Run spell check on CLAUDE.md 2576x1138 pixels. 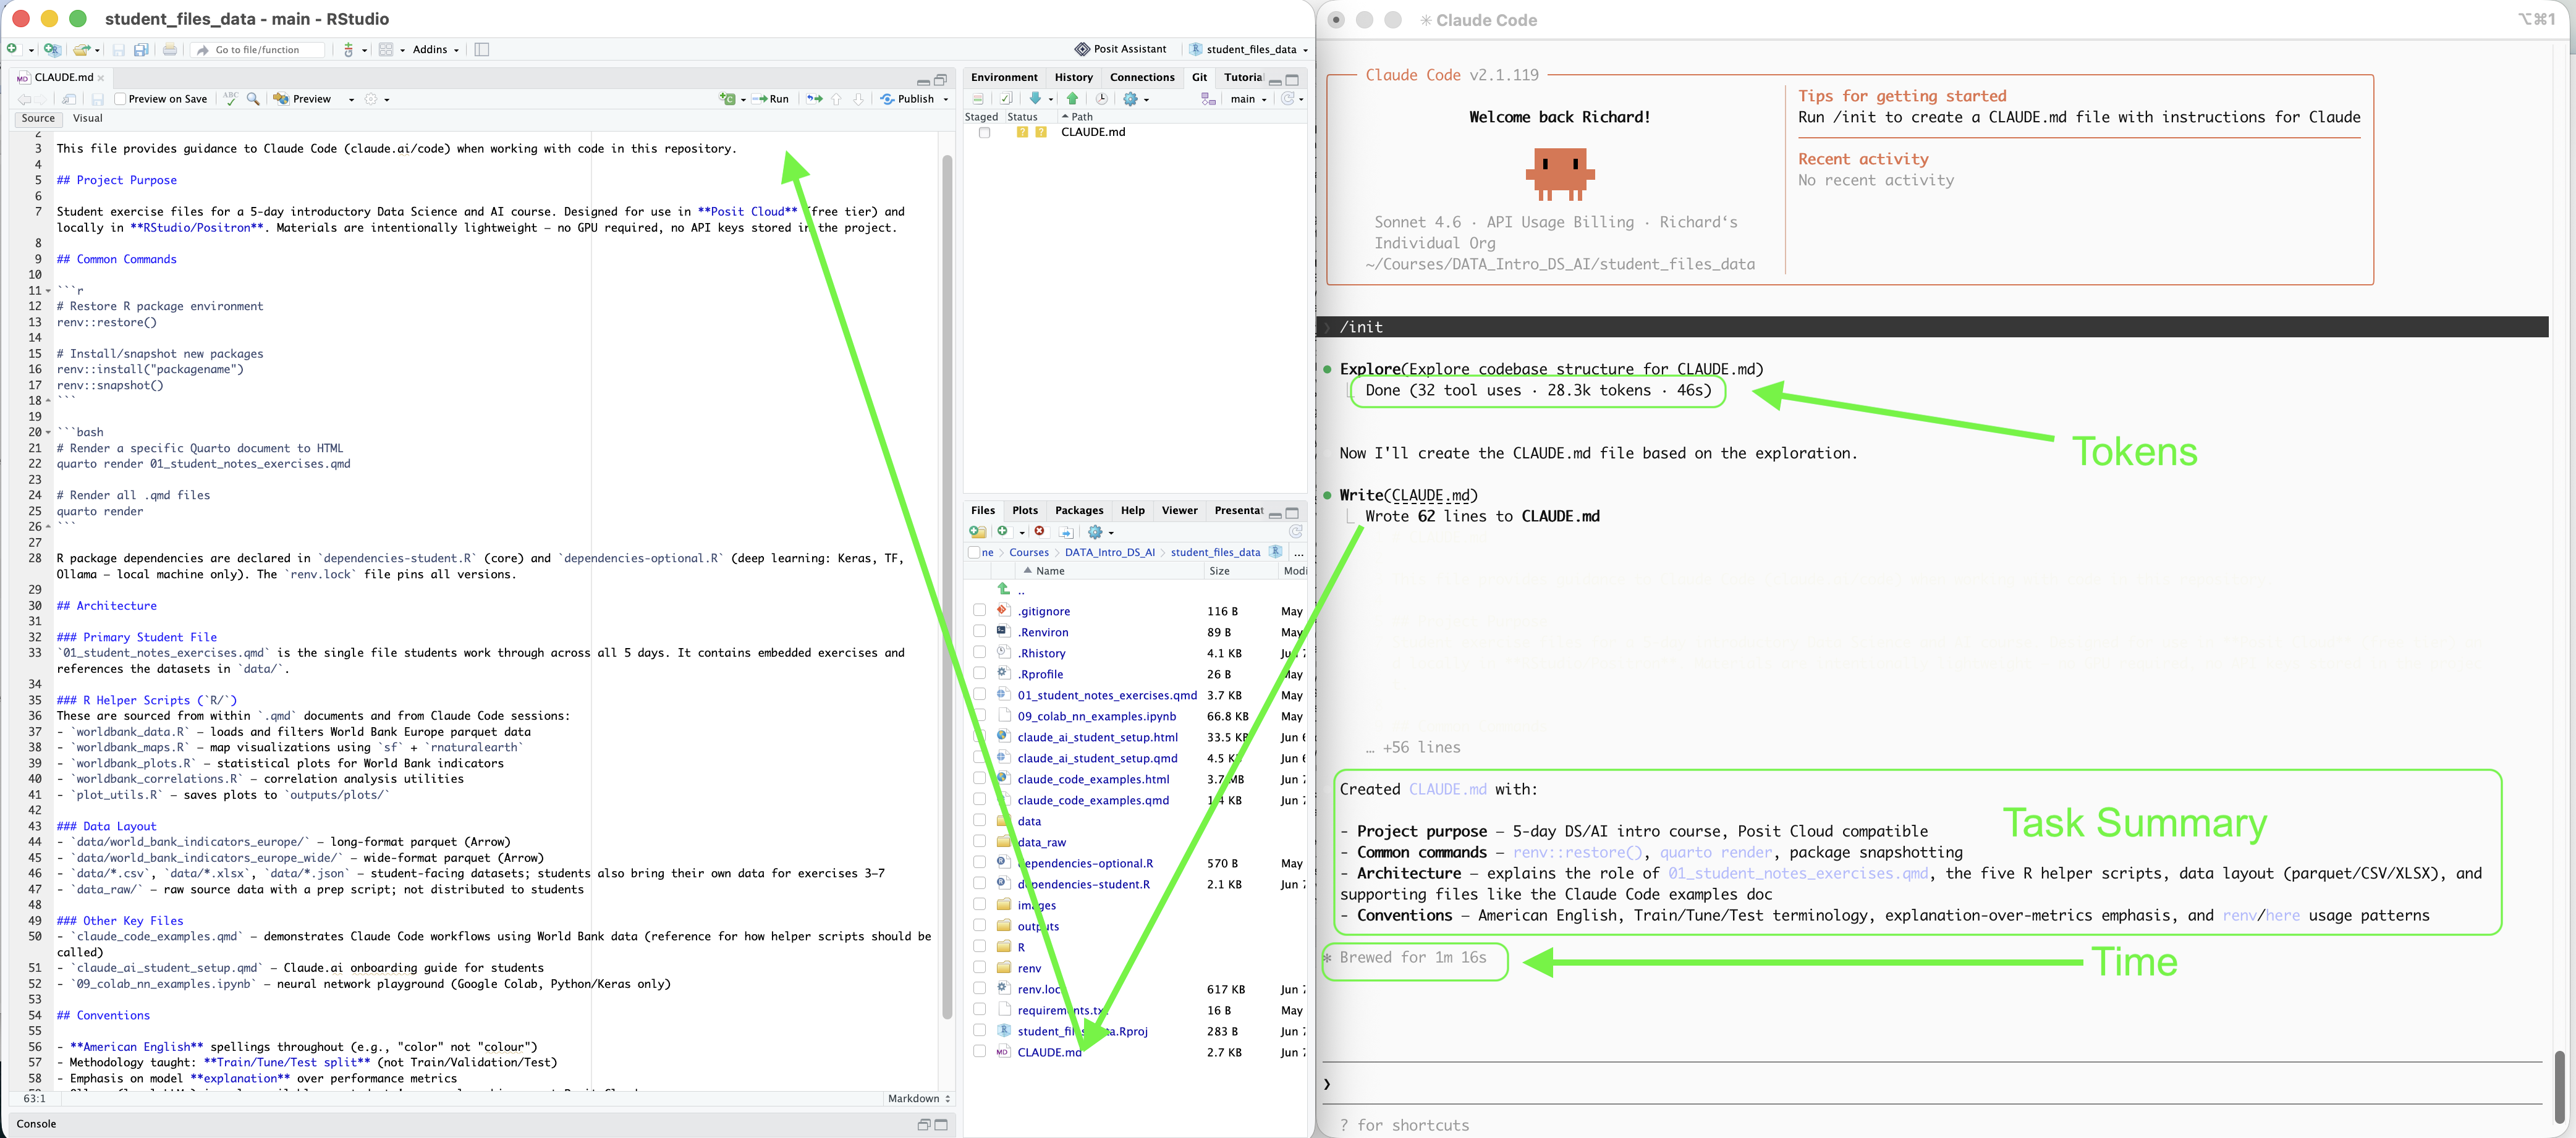pyautogui.click(x=231, y=99)
